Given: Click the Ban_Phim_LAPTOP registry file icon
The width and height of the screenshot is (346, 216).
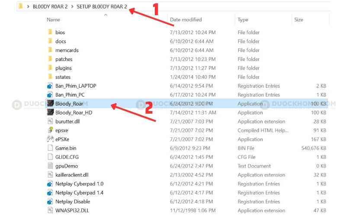Looking at the screenshot, I should [50, 86].
